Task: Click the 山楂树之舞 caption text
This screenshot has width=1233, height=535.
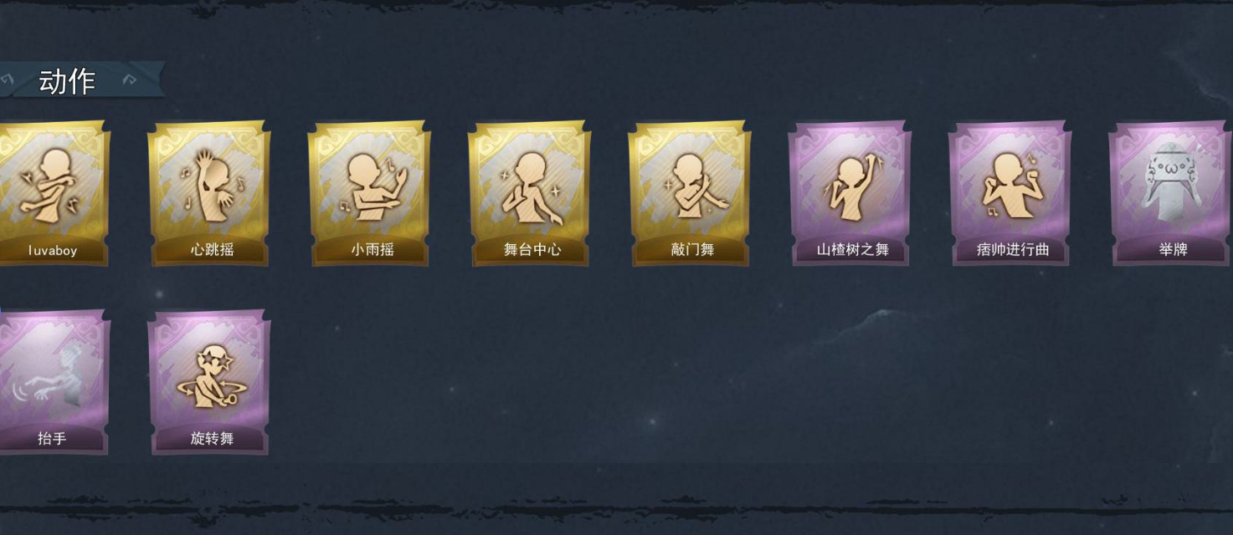Action: coord(852,250)
